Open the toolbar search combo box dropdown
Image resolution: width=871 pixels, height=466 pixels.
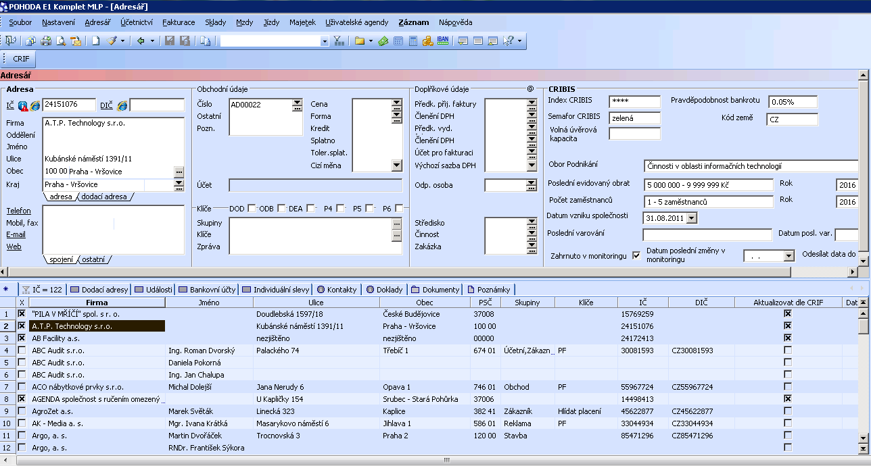[325, 41]
